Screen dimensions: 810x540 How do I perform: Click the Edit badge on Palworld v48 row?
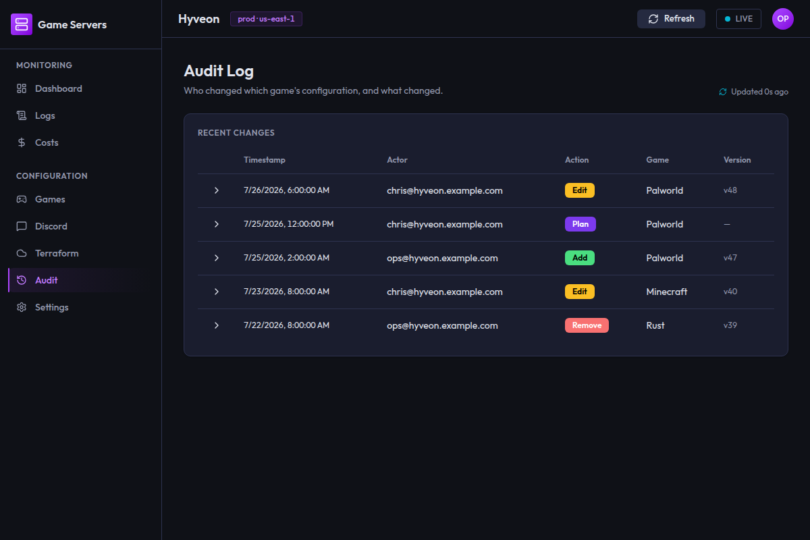coord(580,190)
